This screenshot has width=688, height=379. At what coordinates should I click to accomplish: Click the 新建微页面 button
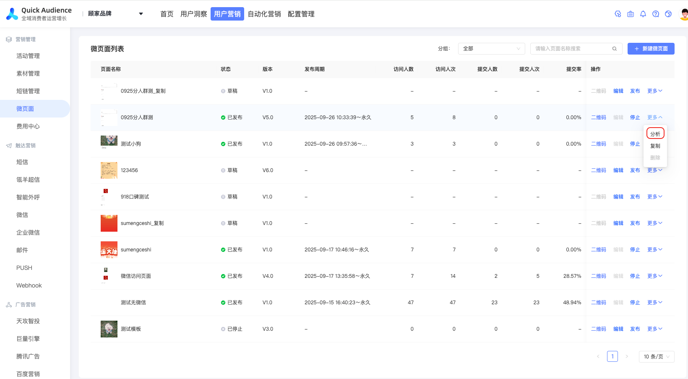point(651,49)
